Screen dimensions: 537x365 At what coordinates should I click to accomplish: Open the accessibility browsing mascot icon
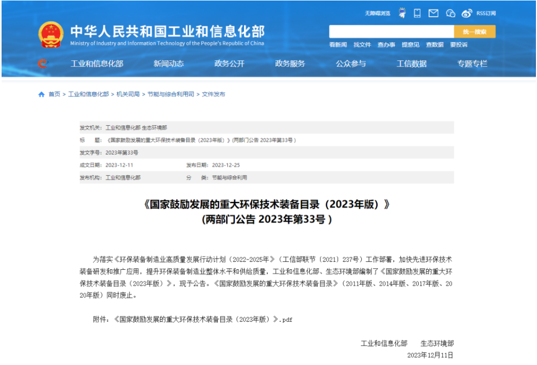pyautogui.click(x=402, y=13)
